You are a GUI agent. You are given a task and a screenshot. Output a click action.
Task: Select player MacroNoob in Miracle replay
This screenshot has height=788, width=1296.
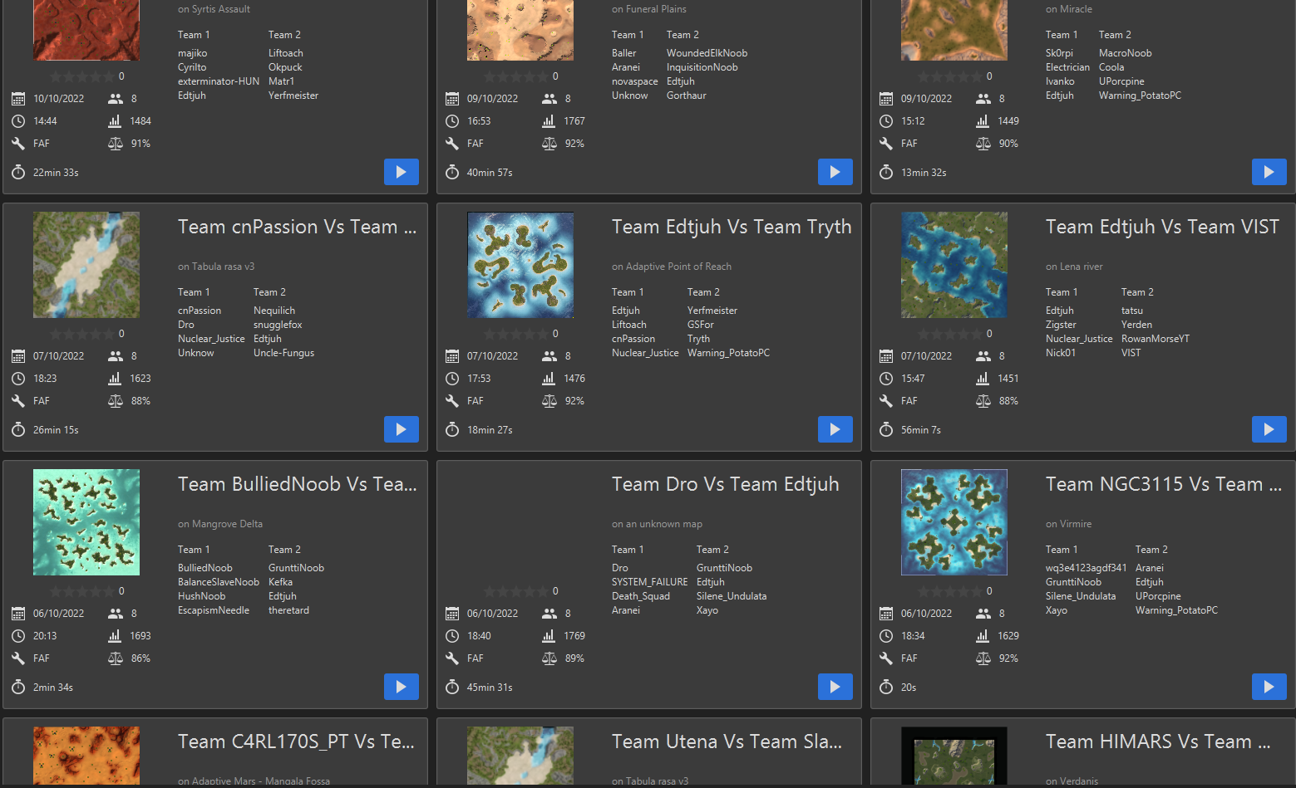coord(1126,53)
